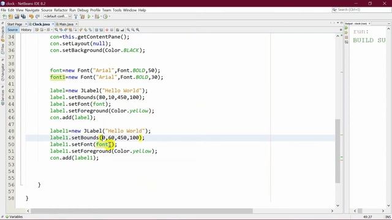The width and height of the screenshot is (392, 220).
Task: Go to the next search occurrence icon
Action: pos(66,30)
